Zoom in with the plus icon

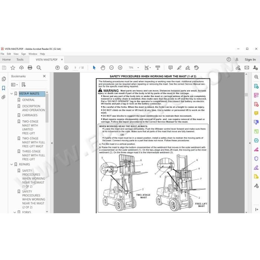[120, 68]
